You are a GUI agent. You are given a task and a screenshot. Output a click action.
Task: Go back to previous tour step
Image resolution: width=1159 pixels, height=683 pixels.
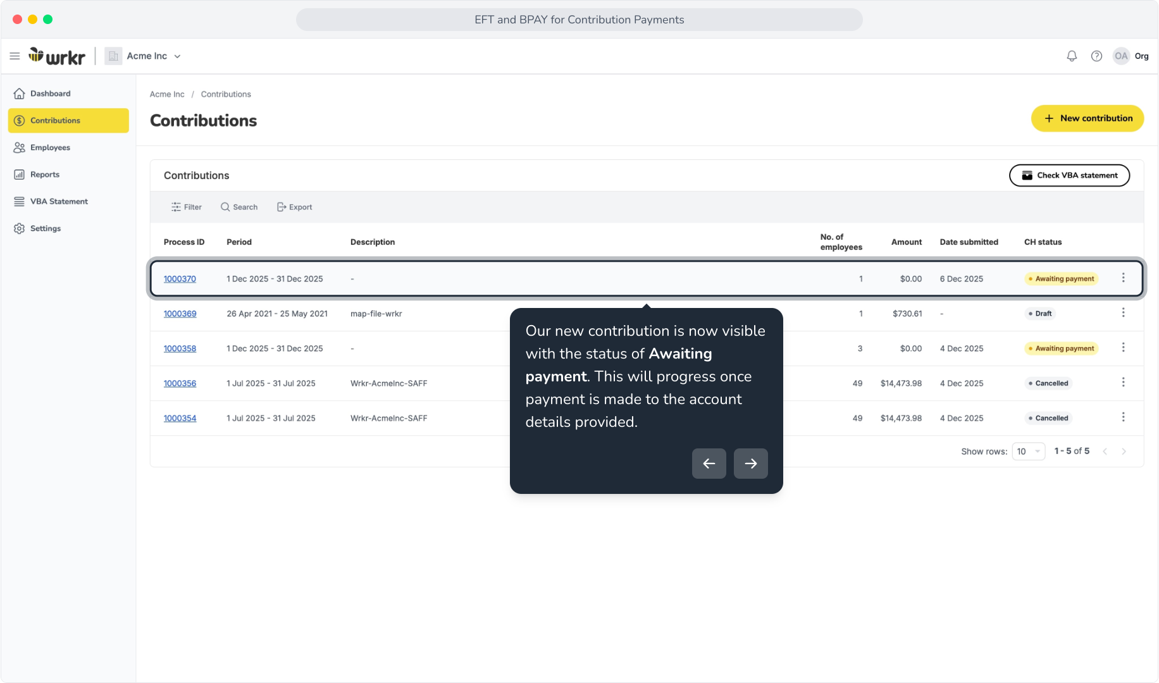[709, 464]
